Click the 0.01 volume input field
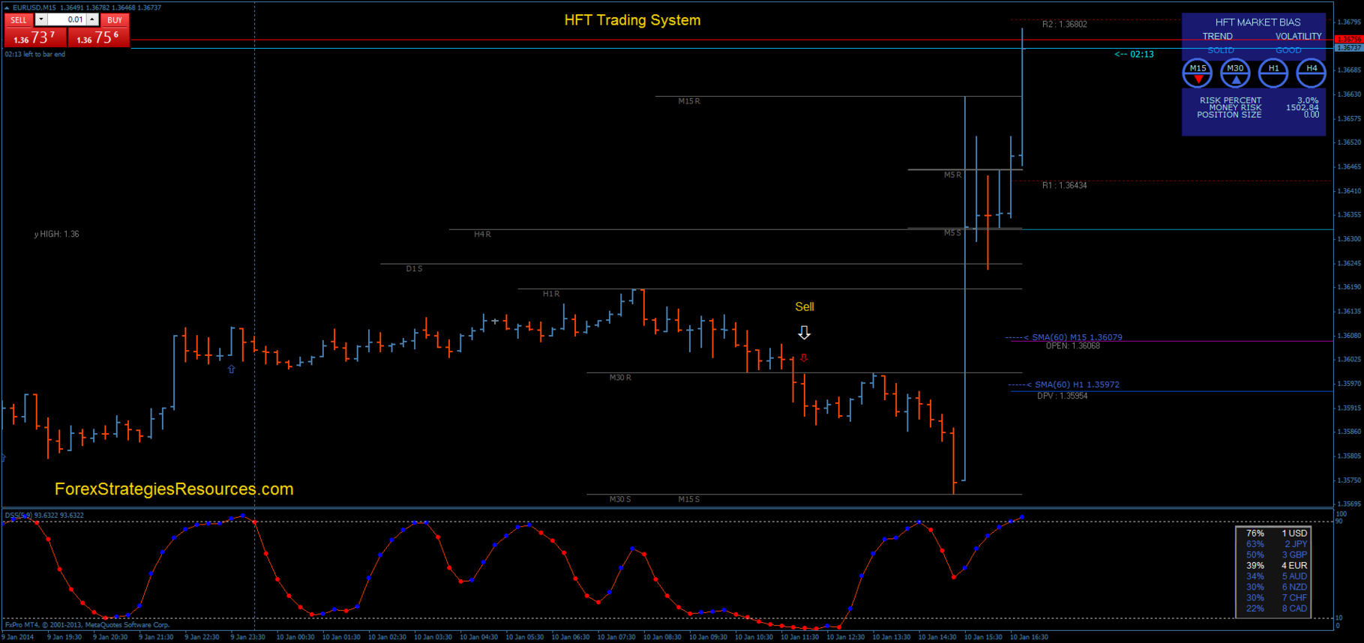This screenshot has width=1364, height=643. (x=67, y=19)
